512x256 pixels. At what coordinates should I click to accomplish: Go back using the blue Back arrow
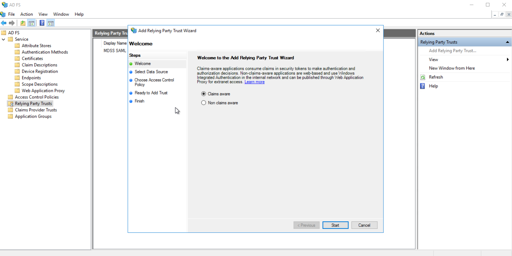pos(4,23)
